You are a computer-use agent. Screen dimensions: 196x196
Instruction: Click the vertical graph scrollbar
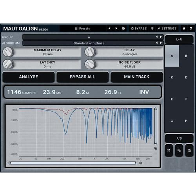(x=156, y=126)
